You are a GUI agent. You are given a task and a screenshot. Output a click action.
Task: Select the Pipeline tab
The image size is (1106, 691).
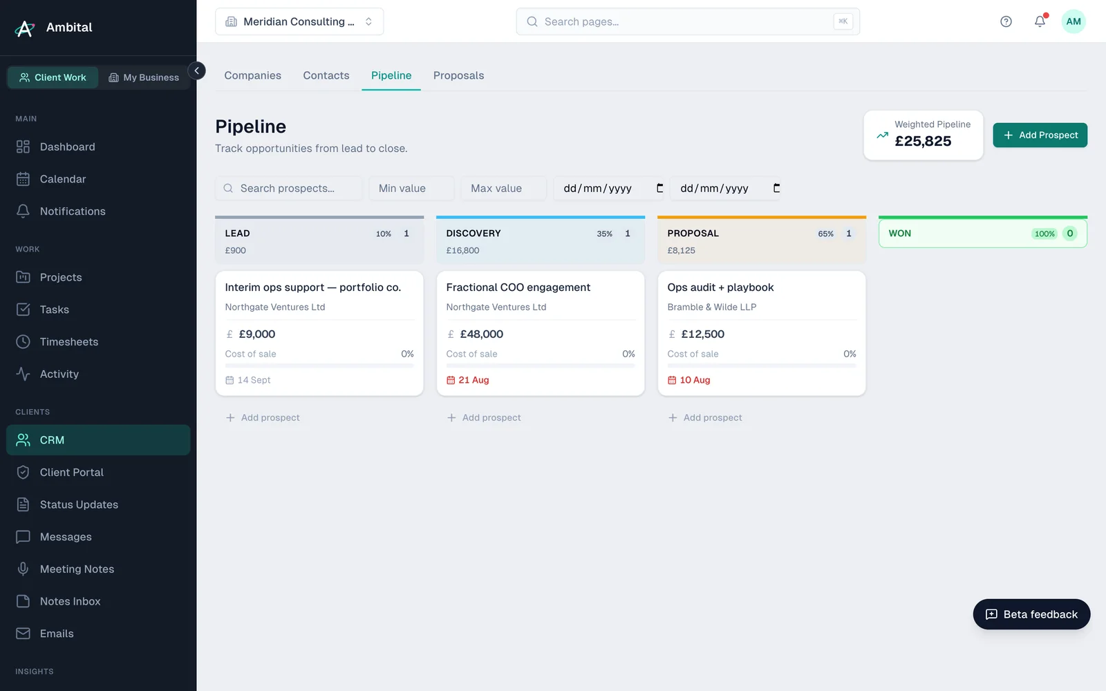[391, 75]
